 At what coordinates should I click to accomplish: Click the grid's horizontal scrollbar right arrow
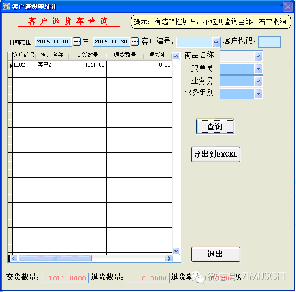[x=169, y=258]
